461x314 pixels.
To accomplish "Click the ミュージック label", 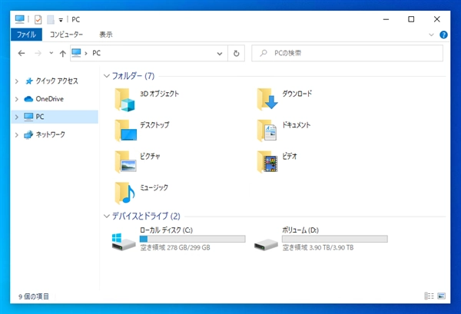I will [154, 187].
